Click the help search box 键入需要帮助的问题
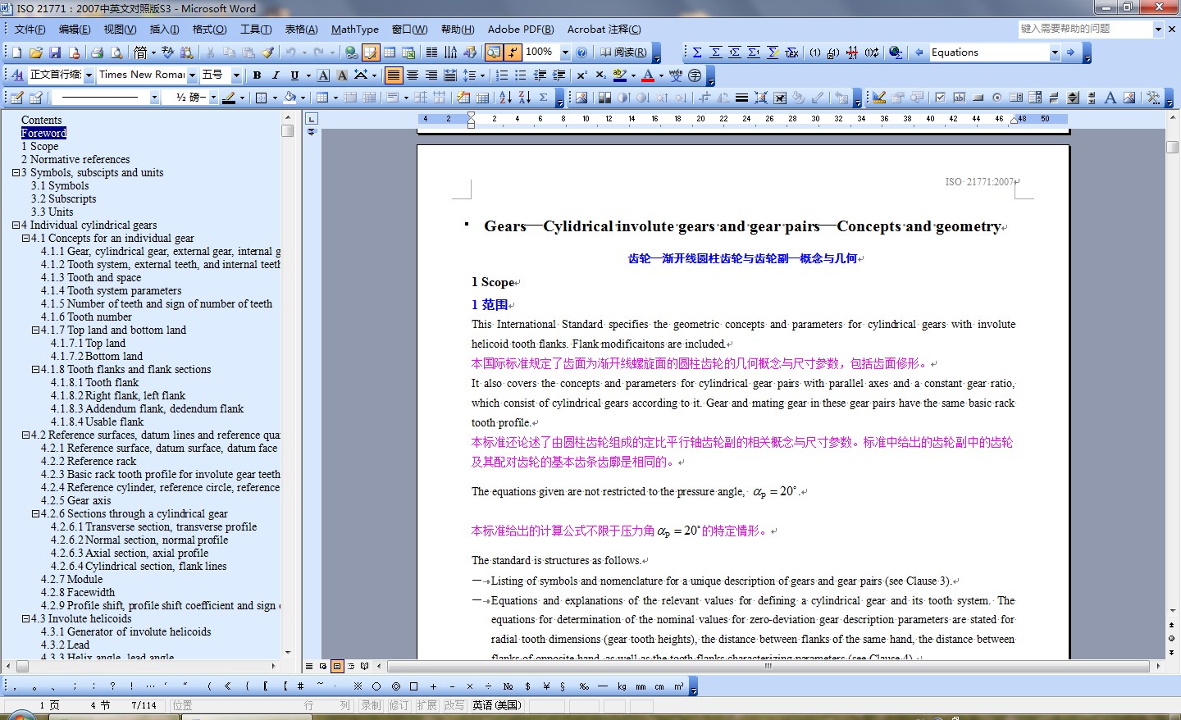This screenshot has height=720, width=1181. click(x=1085, y=29)
